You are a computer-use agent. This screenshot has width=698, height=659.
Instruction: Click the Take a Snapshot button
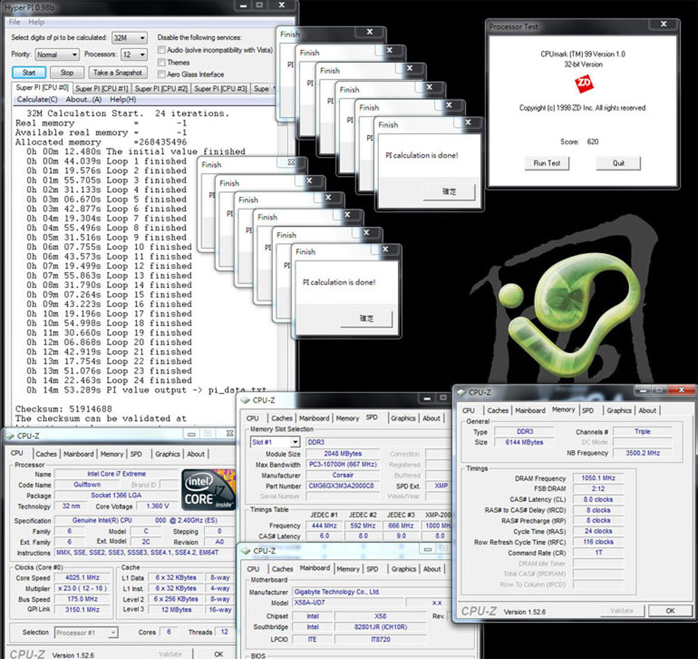(x=117, y=73)
